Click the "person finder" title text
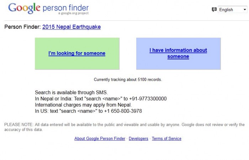 pos(65,7)
